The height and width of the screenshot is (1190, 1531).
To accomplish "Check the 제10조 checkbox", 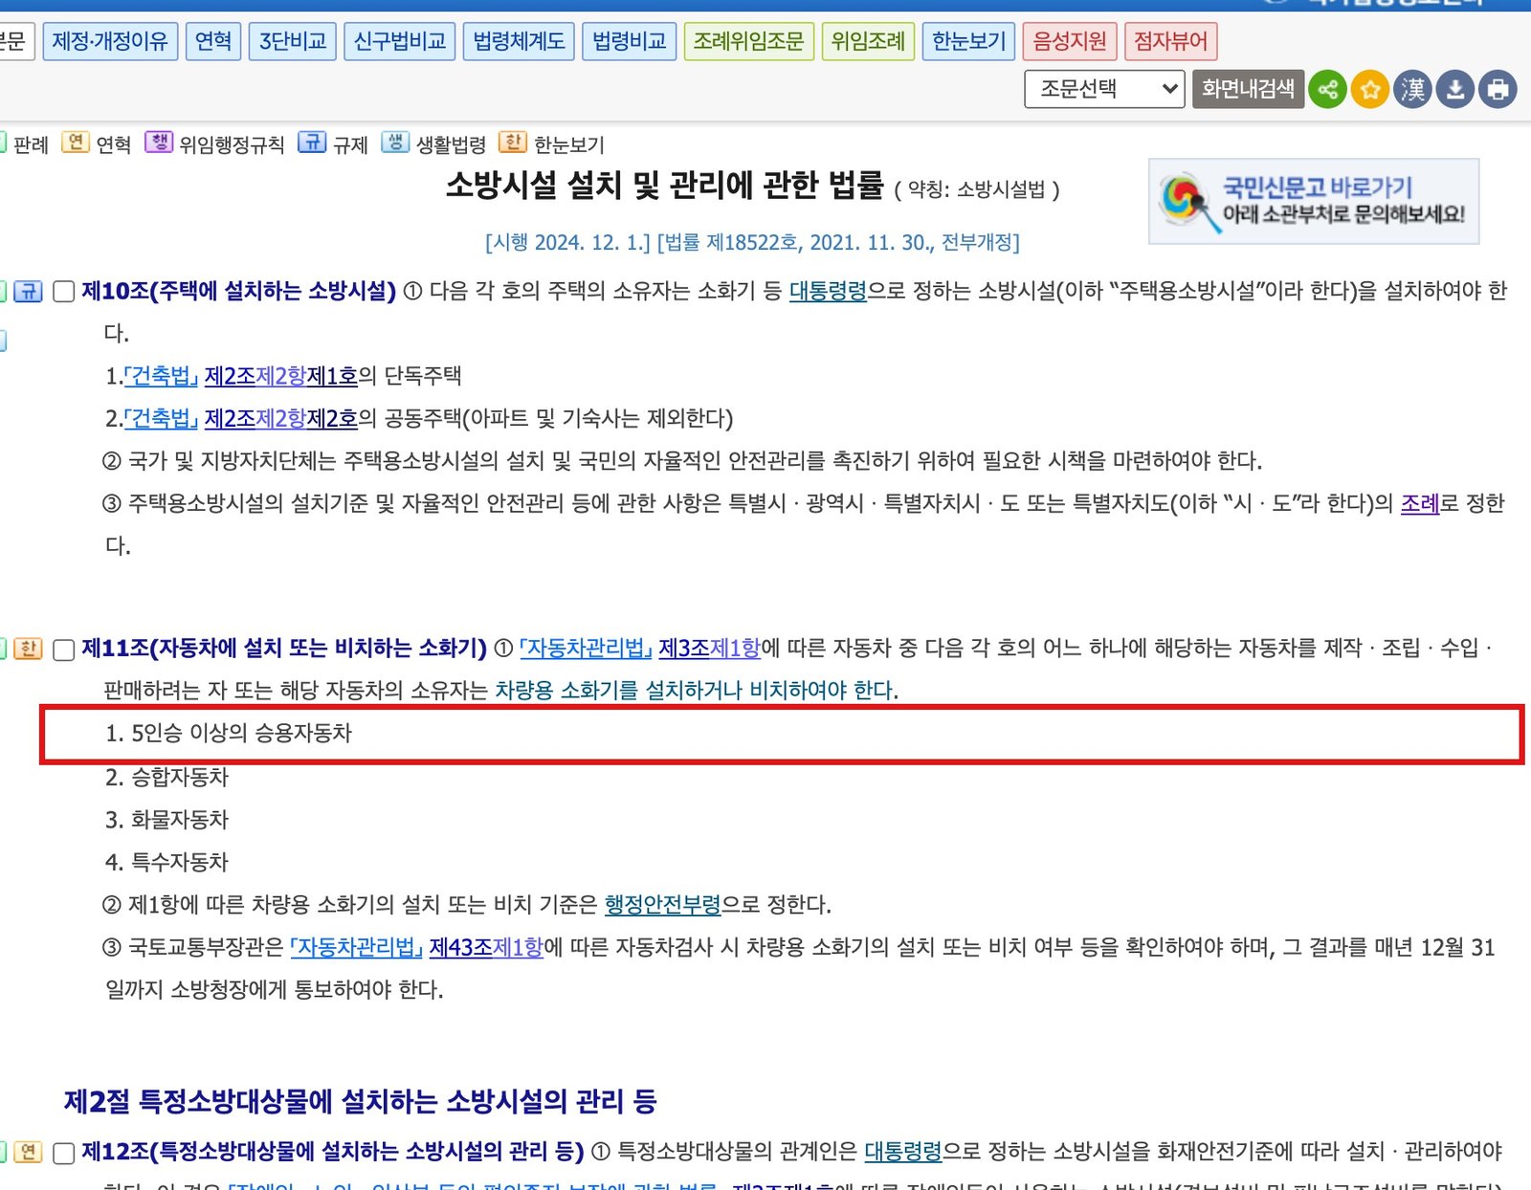I will click(x=63, y=292).
